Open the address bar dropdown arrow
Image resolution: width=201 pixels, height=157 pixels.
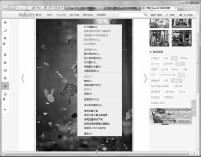click(30, 8)
